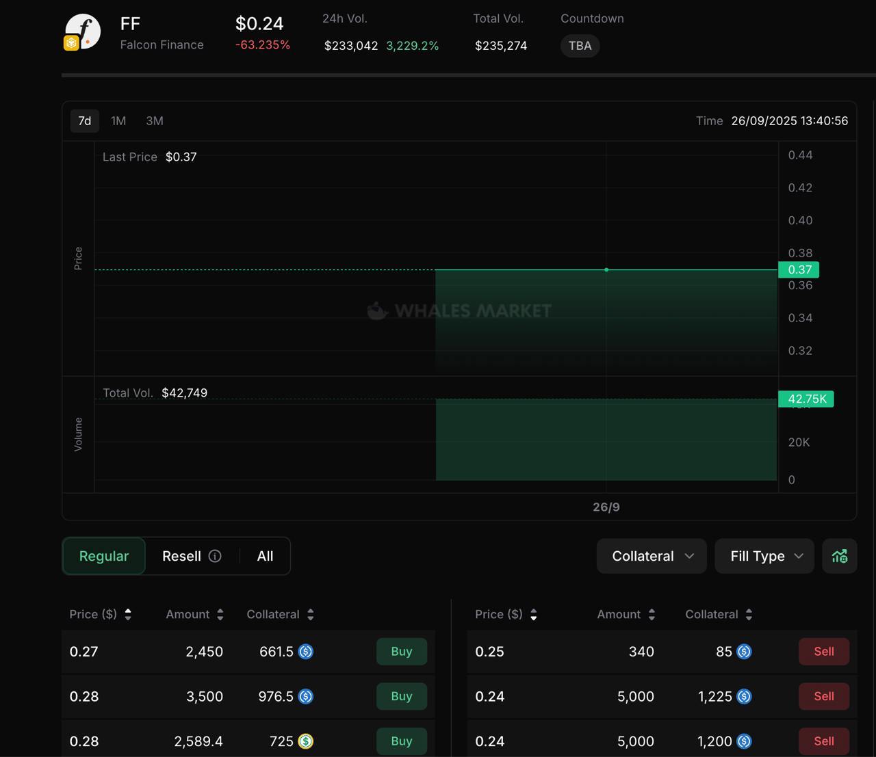Buy the 0.28 offer for 2,589.4
This screenshot has height=757, width=876.
[402, 741]
